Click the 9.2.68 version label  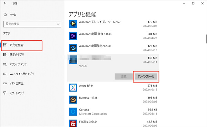pos(83,66)
